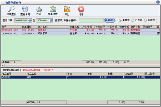
Task: Click the 打印 printer icon
Action: click(x=39, y=9)
